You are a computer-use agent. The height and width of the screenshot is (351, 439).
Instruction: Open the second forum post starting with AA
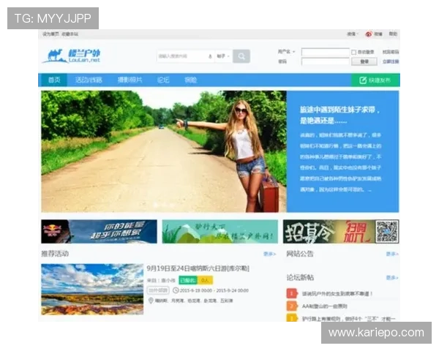pyautogui.click(x=324, y=306)
